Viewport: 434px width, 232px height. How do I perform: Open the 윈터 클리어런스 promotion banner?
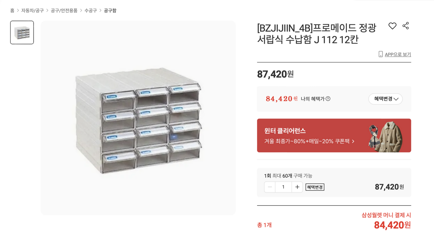[312, 135]
